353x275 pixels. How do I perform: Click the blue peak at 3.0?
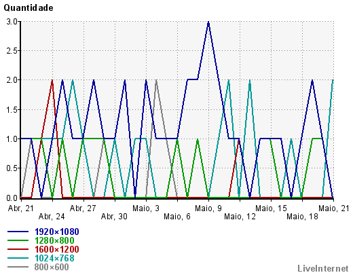tap(208, 22)
